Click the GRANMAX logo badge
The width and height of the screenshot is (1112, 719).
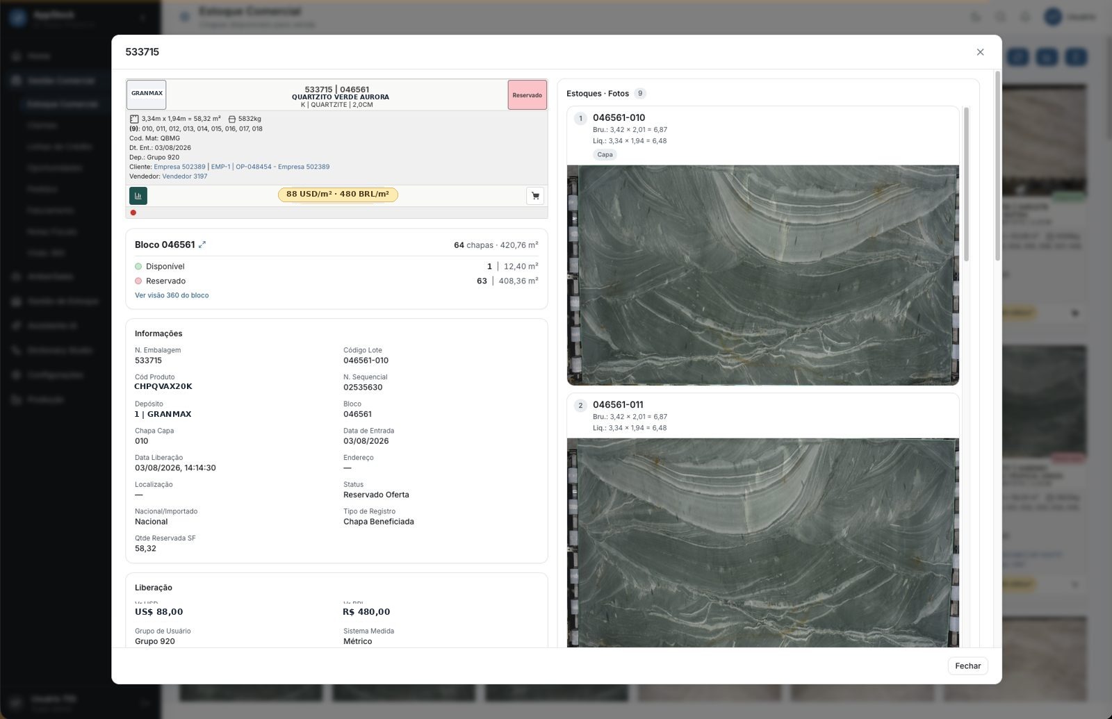pyautogui.click(x=147, y=94)
